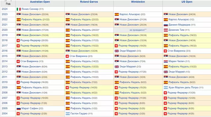This screenshot has height=117, width=211.
Task: Select the 'не проводился' 2020 Wimbledon cell
Action: 138,30
